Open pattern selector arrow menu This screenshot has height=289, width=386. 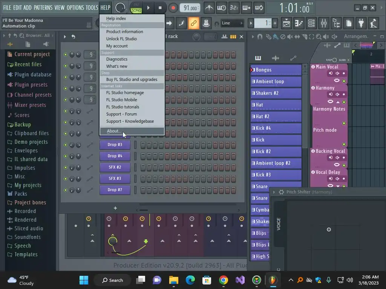click(251, 23)
